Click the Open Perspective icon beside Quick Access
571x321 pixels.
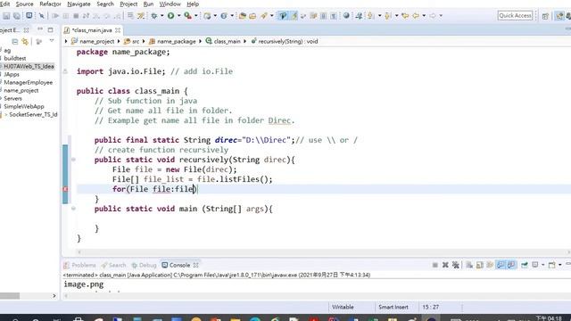pos(545,16)
